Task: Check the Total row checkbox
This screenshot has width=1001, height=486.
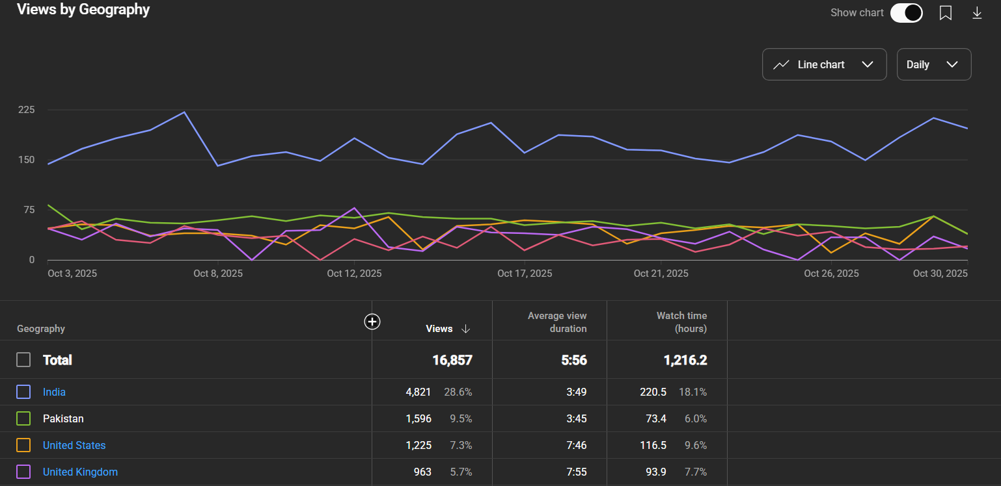Action: [23, 360]
